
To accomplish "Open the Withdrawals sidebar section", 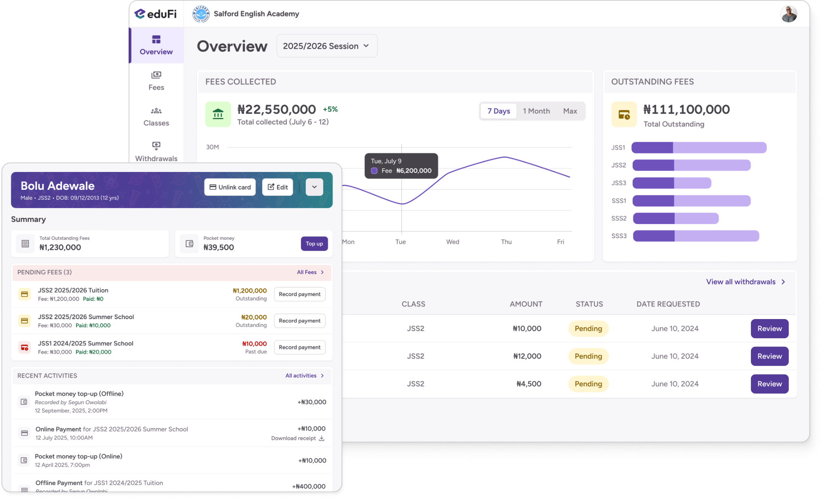I will pos(156,151).
